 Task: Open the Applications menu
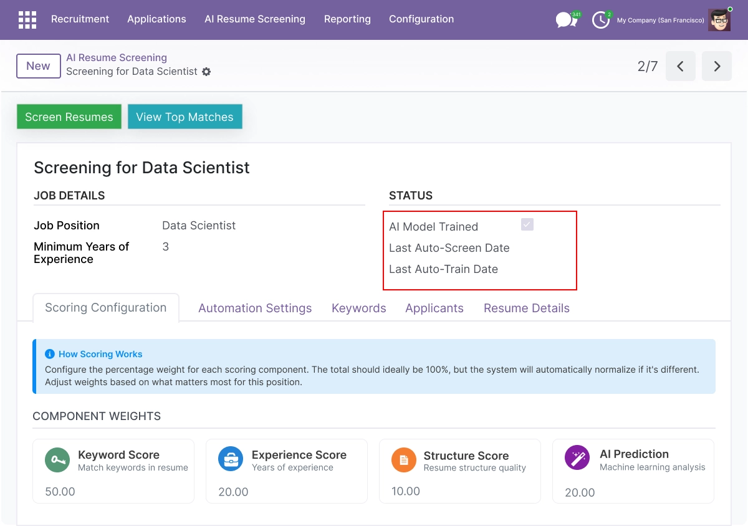point(156,19)
